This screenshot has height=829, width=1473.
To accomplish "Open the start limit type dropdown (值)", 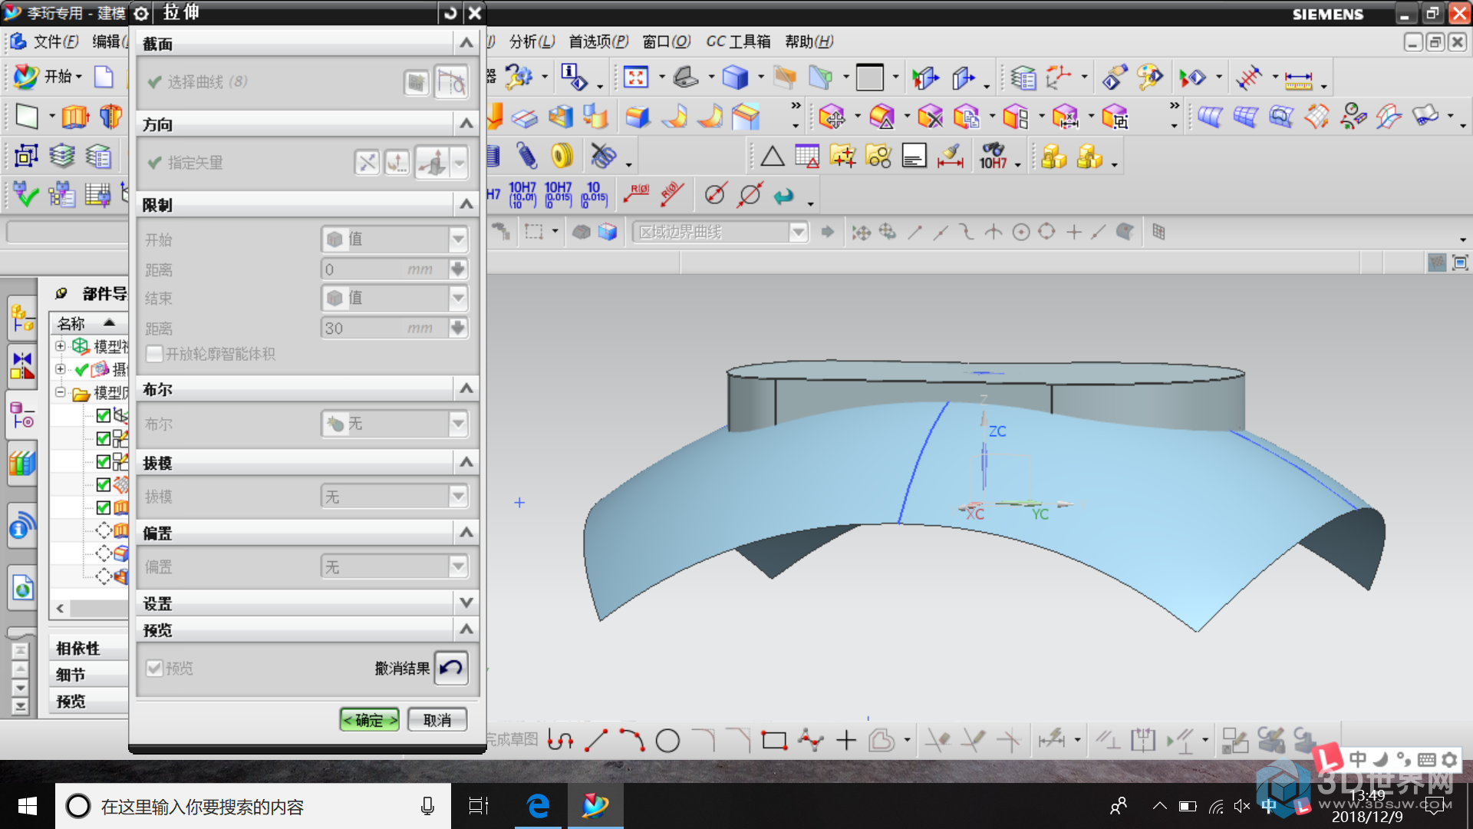I will pyautogui.click(x=394, y=239).
